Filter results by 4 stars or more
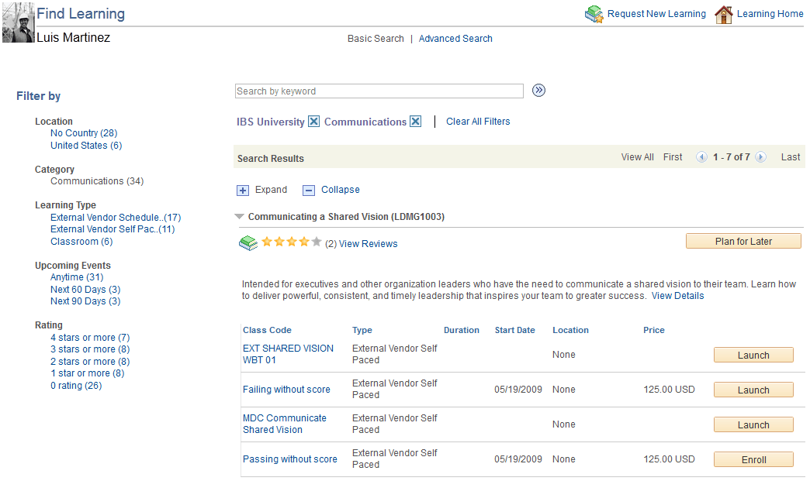 [x=89, y=337]
